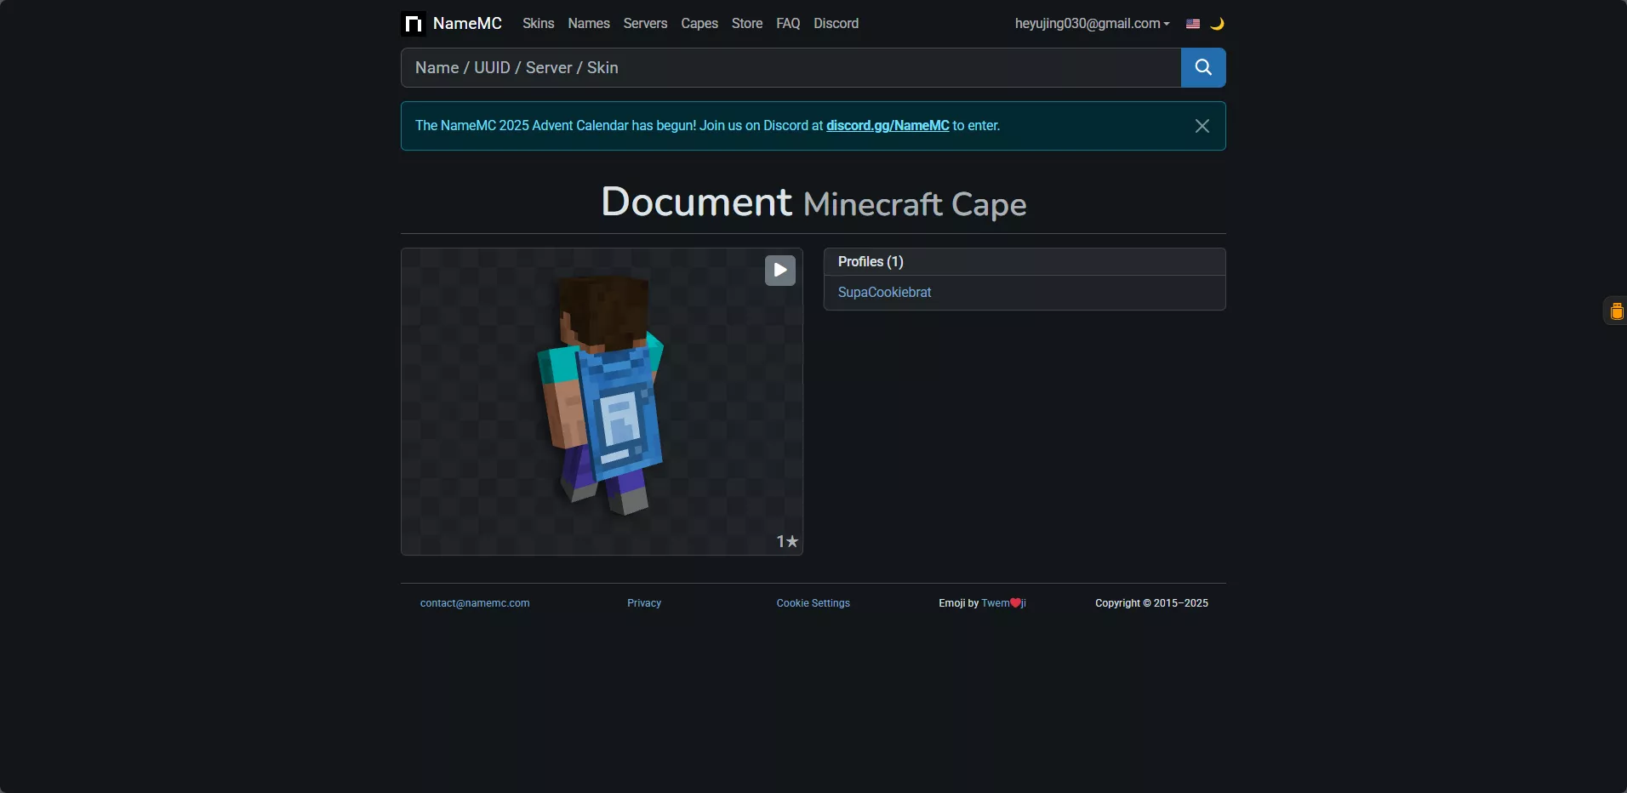Viewport: 1627px width, 793px height.
Task: Open the Servers page
Action: click(x=645, y=24)
